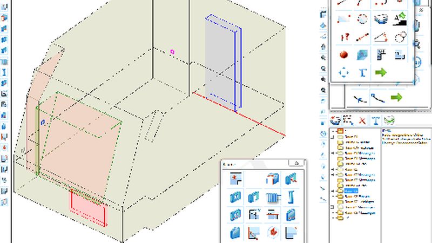Select the root folder icon in the tree
This screenshot has width=432, height=243.
pos(340,131)
